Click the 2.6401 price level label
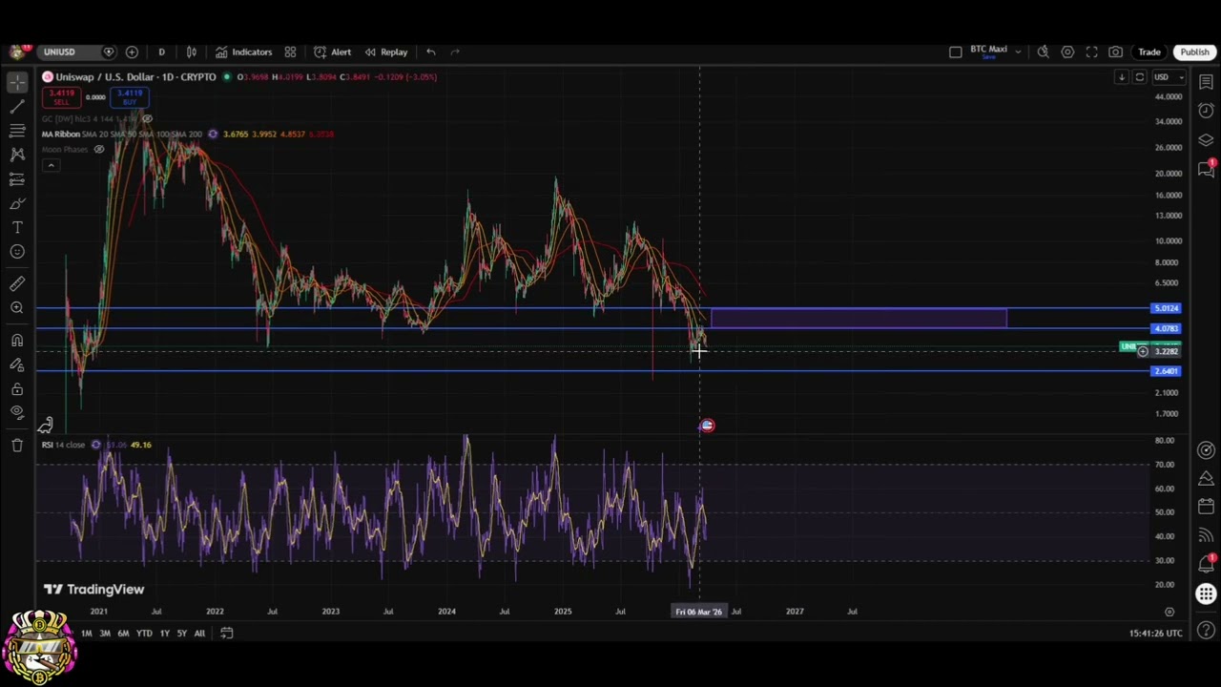Viewport: 1221px width, 687px height. point(1166,371)
